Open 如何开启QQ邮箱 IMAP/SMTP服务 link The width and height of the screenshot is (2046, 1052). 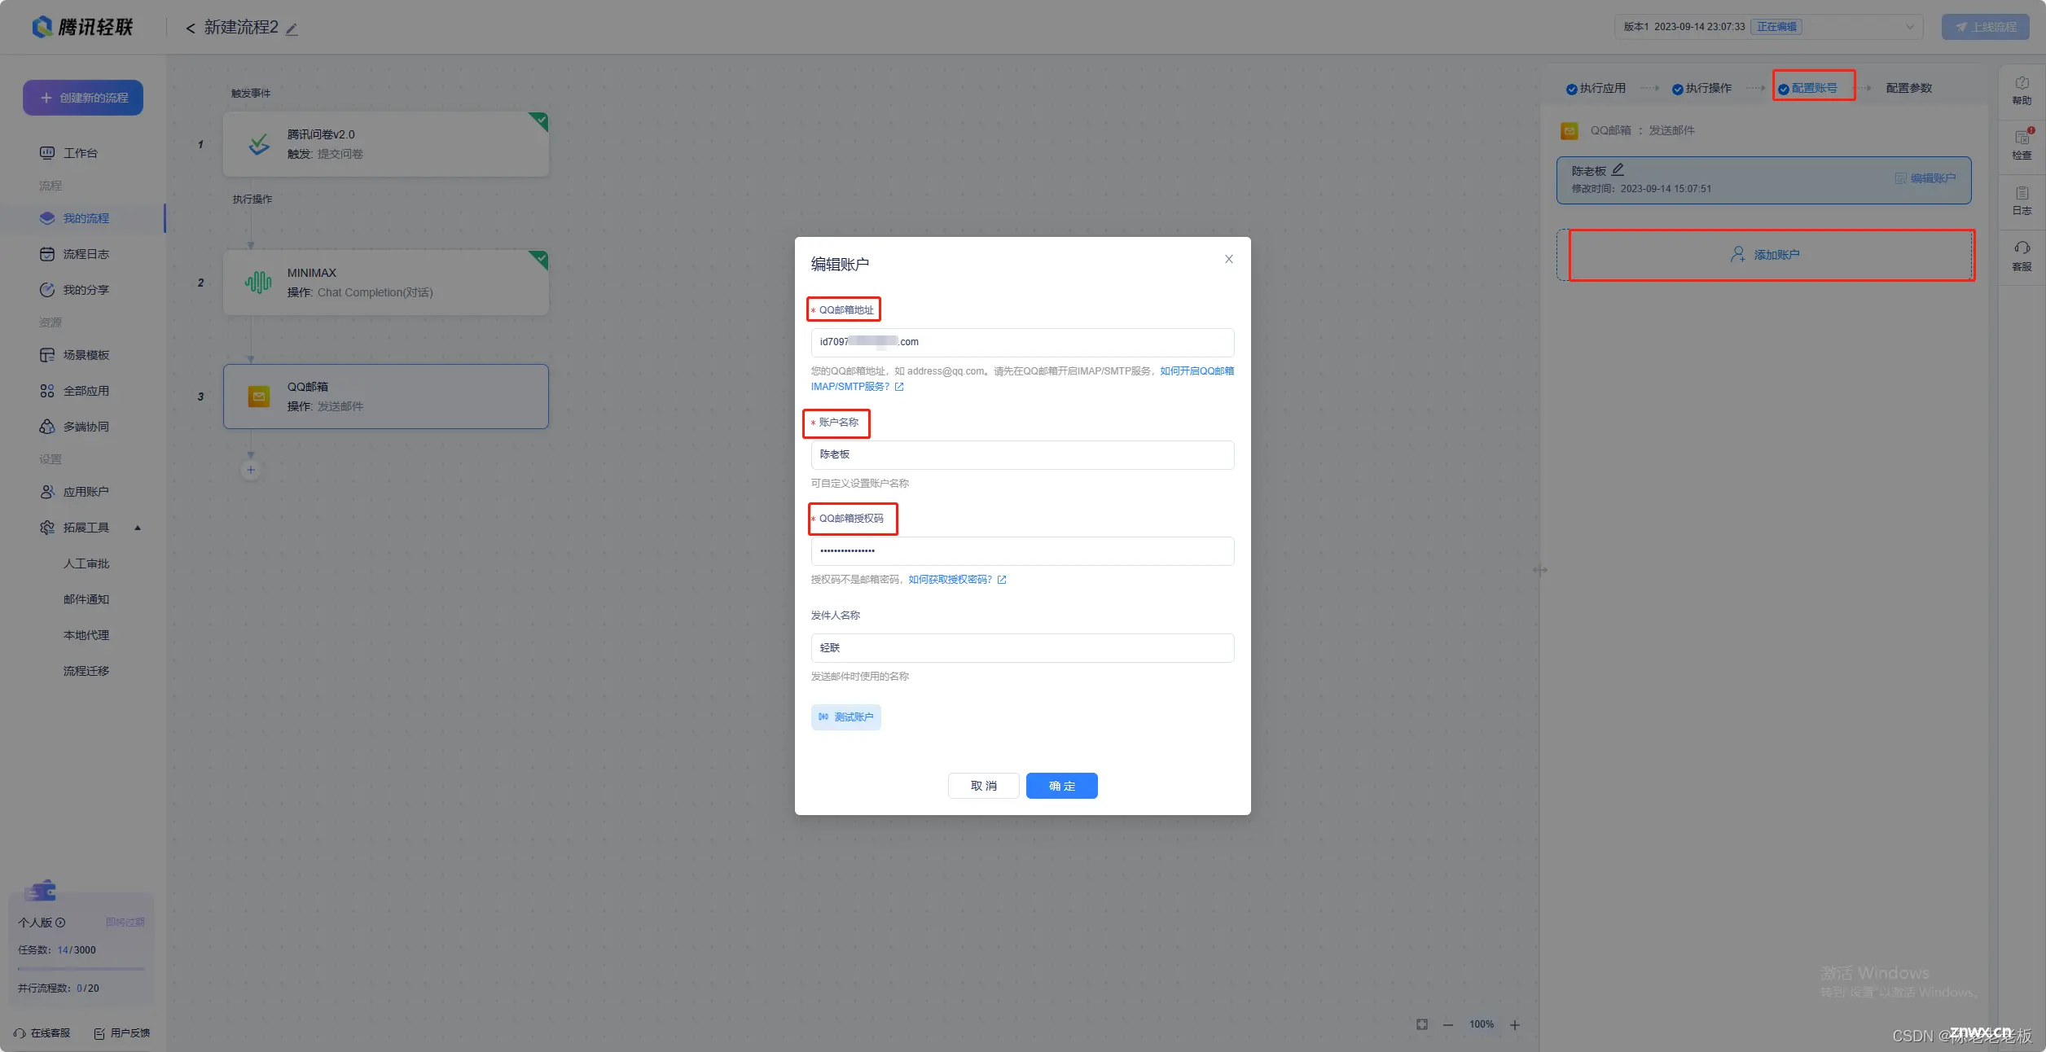tap(1196, 371)
